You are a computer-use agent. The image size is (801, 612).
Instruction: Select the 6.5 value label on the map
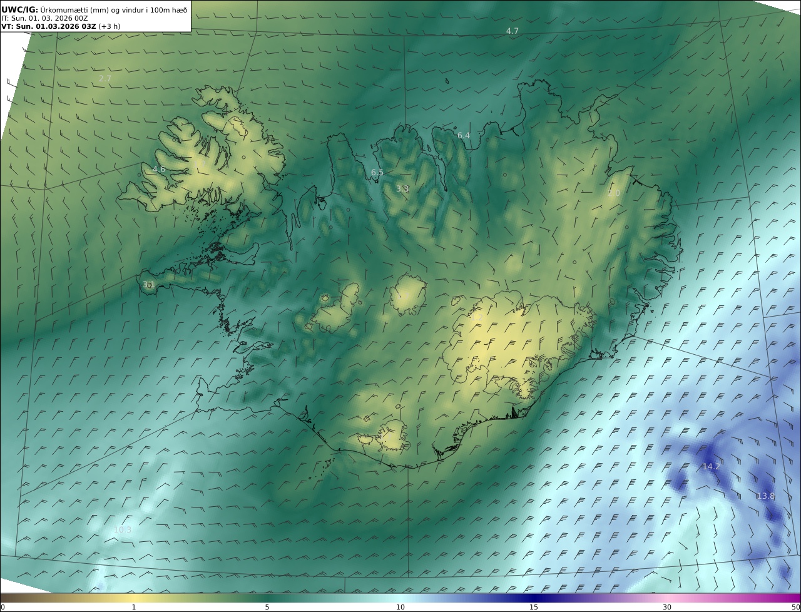click(377, 172)
